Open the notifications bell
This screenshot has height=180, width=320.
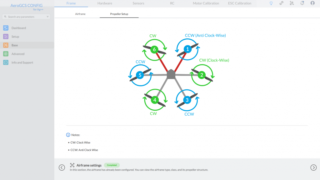302,3
